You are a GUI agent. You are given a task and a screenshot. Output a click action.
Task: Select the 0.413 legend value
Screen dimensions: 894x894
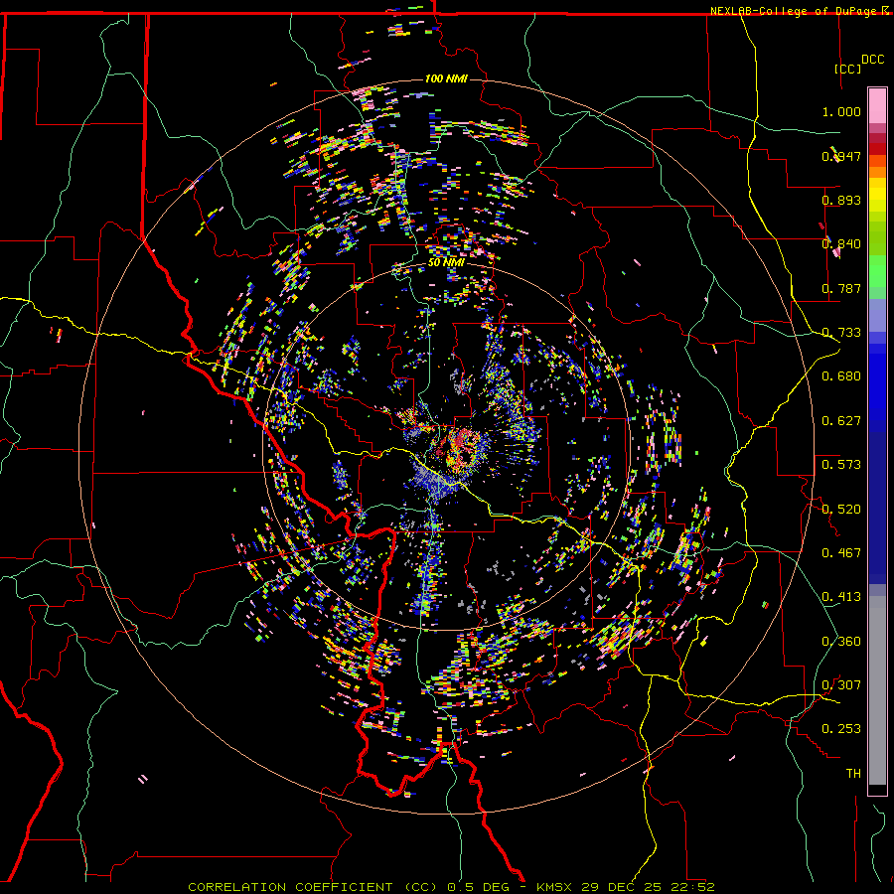coord(841,596)
